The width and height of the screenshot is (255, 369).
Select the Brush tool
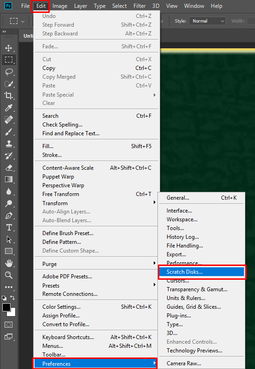tap(9, 132)
